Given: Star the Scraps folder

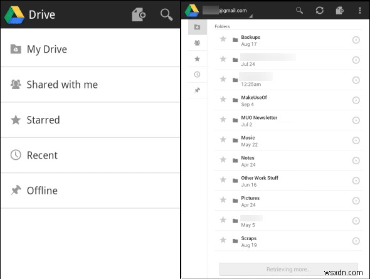Looking at the screenshot, I should tap(223, 240).
